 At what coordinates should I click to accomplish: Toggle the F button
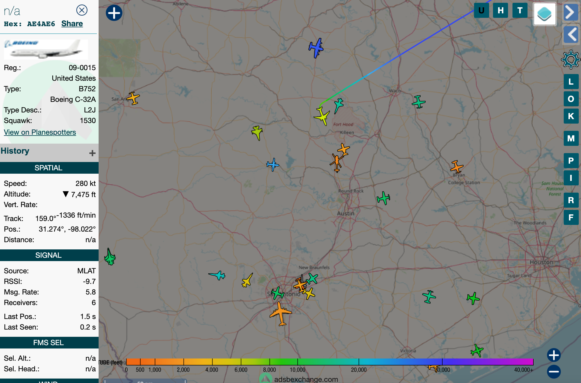pos(571,217)
